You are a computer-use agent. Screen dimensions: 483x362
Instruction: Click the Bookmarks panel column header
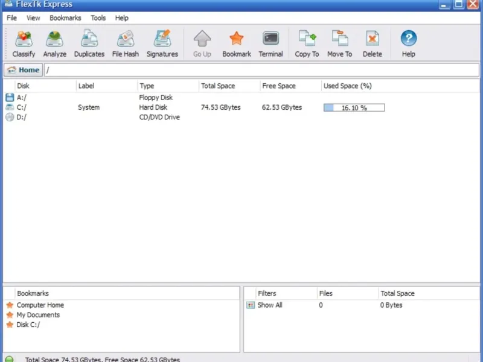127,293
